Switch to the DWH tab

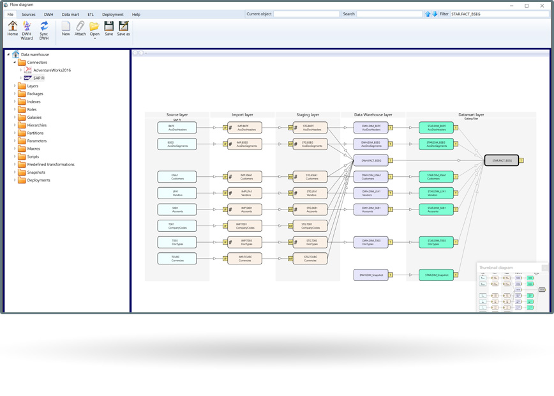[x=49, y=15]
